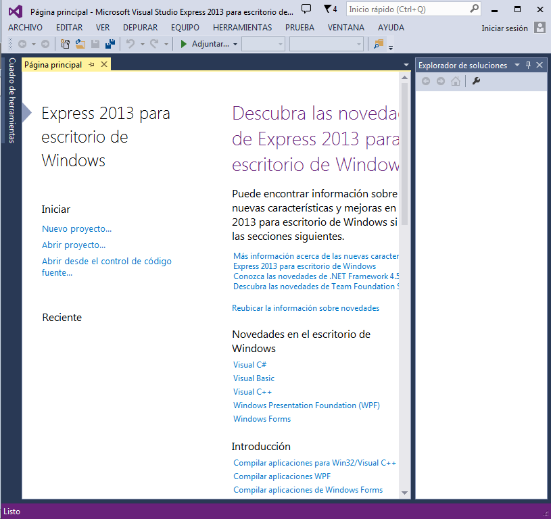Viewport: 551px width, 519px height.
Task: Open the HERRAMIENTAS menu
Action: click(242, 28)
